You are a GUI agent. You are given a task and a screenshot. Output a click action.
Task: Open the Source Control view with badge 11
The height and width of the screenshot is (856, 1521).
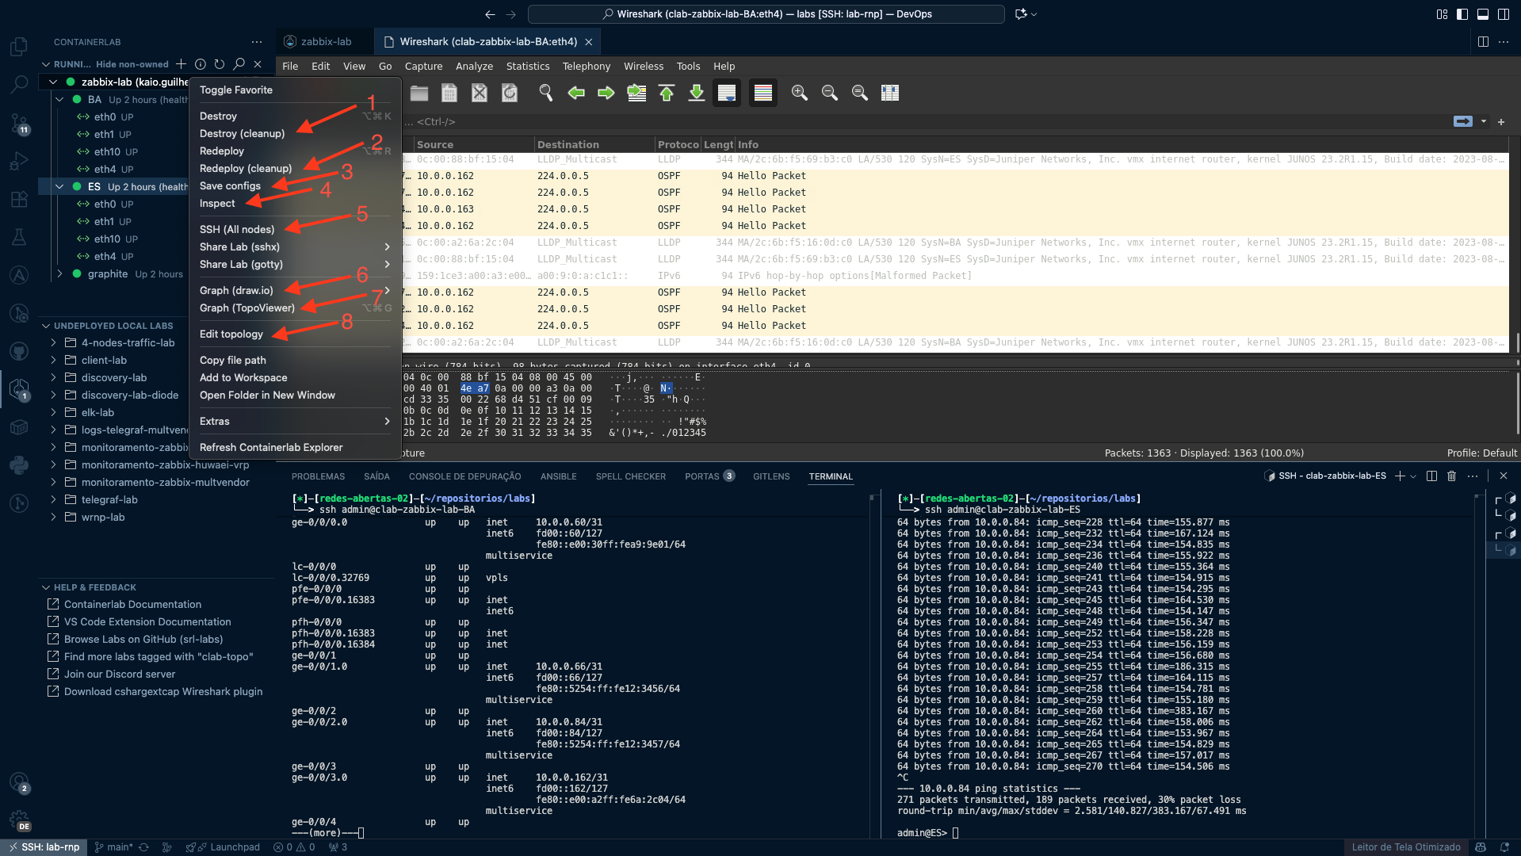[19, 123]
